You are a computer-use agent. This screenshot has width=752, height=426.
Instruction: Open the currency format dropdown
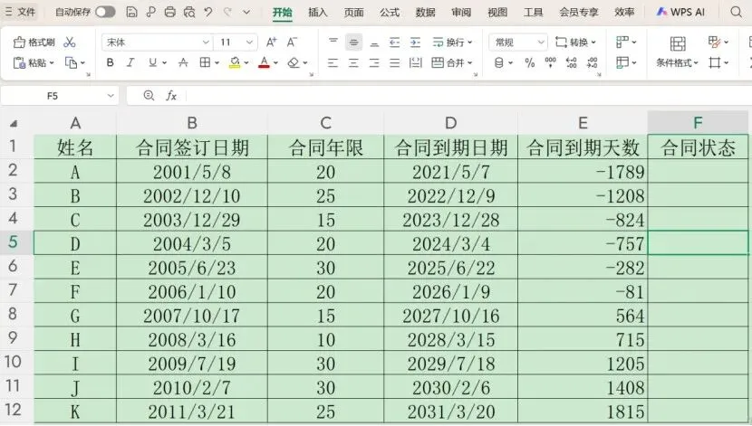pyautogui.click(x=504, y=62)
